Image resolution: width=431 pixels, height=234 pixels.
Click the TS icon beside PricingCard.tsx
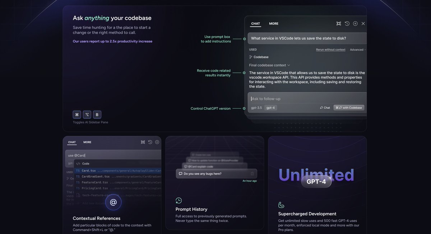point(78,188)
